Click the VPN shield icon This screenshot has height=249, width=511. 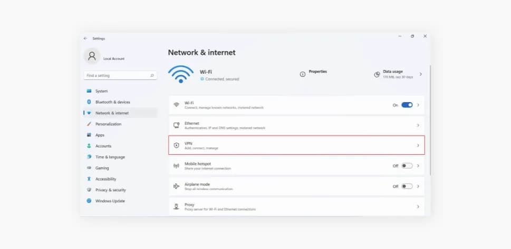click(176, 145)
